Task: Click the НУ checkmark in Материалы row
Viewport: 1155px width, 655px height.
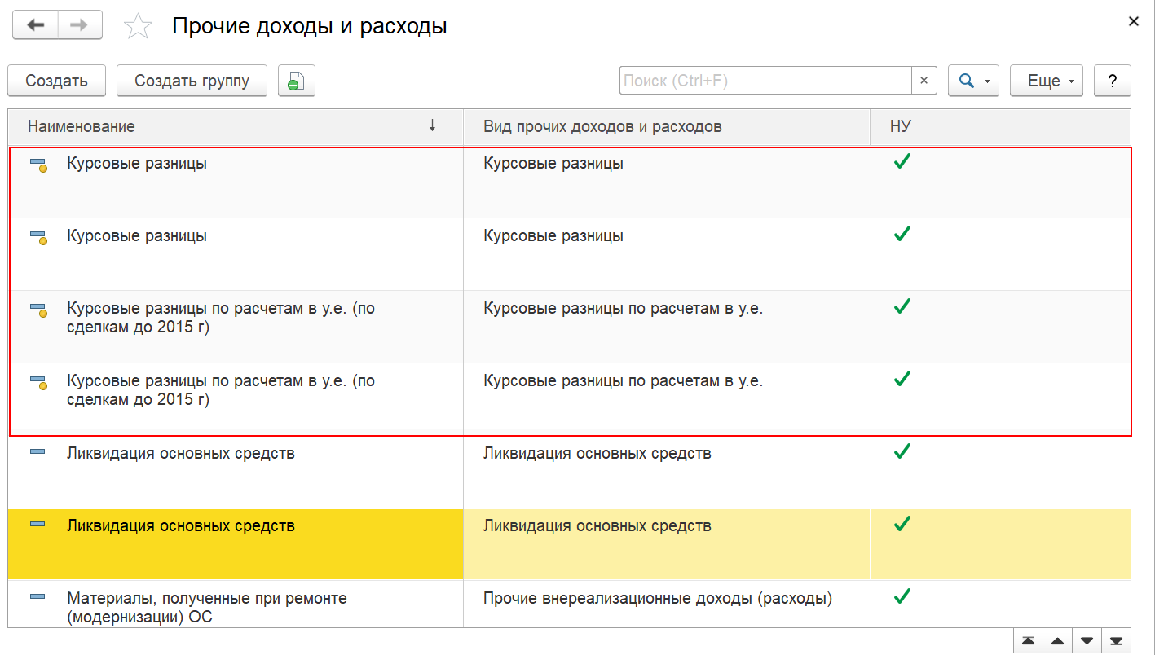Action: pyautogui.click(x=902, y=596)
